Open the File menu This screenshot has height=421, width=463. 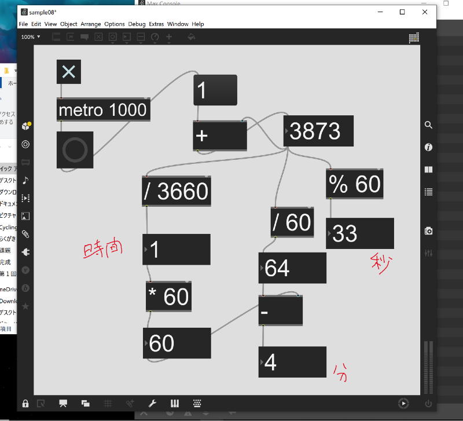23,24
